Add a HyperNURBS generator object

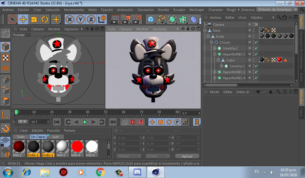click(172, 19)
